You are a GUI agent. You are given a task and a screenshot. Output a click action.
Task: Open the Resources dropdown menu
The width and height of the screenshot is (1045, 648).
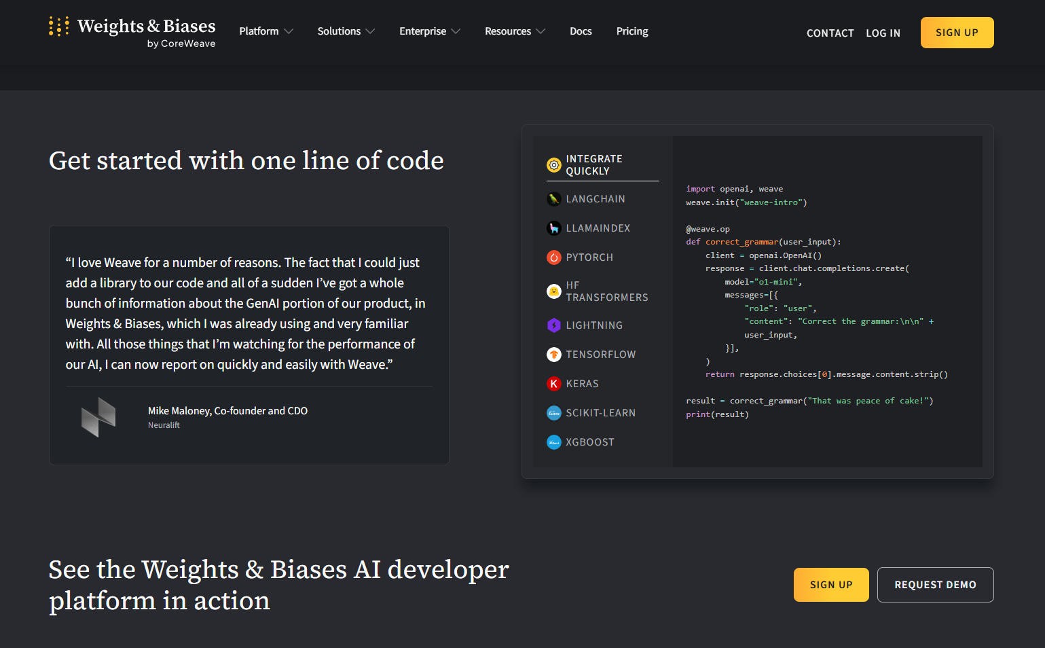tap(514, 31)
